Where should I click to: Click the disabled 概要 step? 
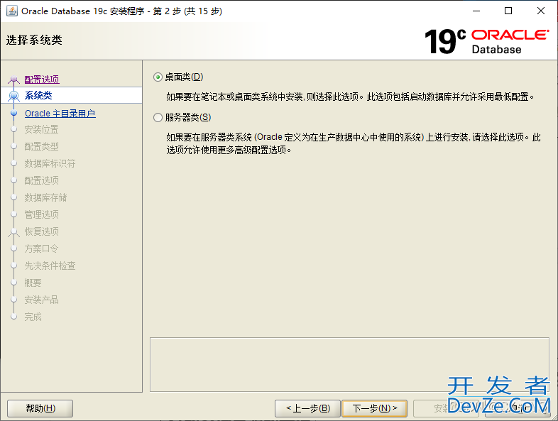[33, 283]
